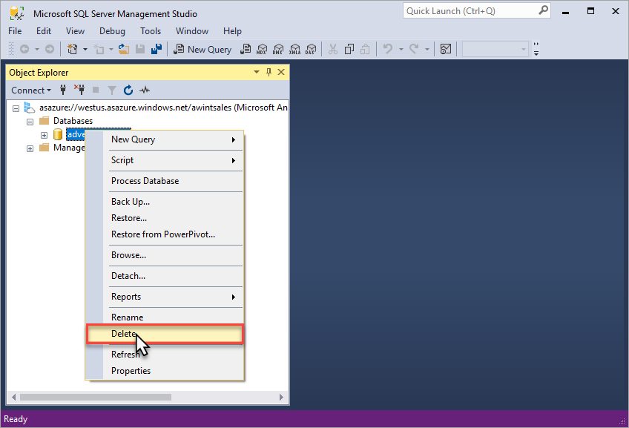The width and height of the screenshot is (629, 428).
Task: Open the Window Position dropdown of Object Explorer
Action: [256, 72]
